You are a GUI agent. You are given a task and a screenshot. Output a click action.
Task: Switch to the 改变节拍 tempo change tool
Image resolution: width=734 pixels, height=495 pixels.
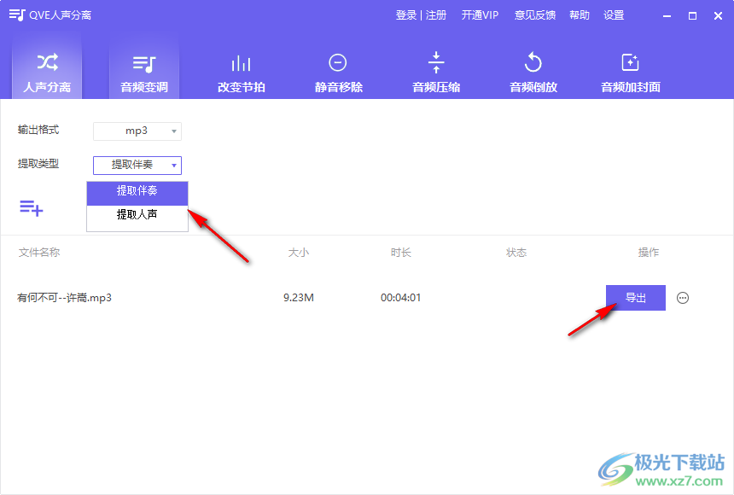[241, 73]
